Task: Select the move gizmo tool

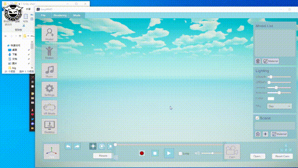Action: 93,146
